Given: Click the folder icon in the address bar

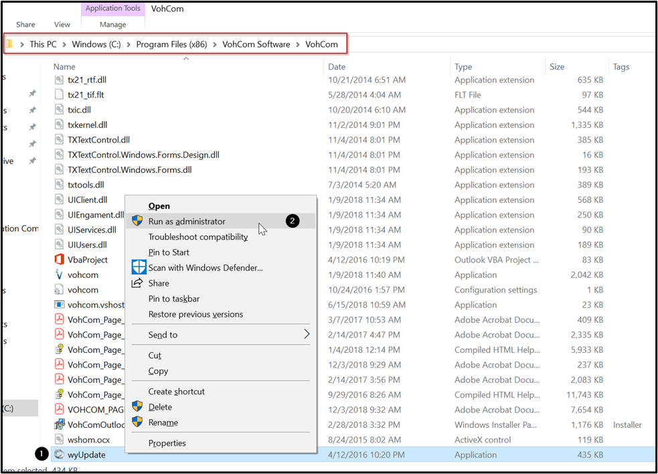Looking at the screenshot, I should (x=9, y=44).
